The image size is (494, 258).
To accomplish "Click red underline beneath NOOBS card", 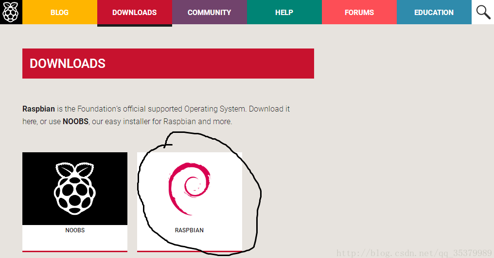I will (x=75, y=251).
